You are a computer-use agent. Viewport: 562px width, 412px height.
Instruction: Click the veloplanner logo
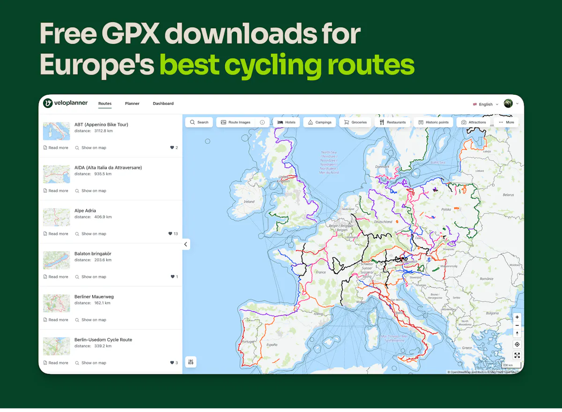(65, 103)
